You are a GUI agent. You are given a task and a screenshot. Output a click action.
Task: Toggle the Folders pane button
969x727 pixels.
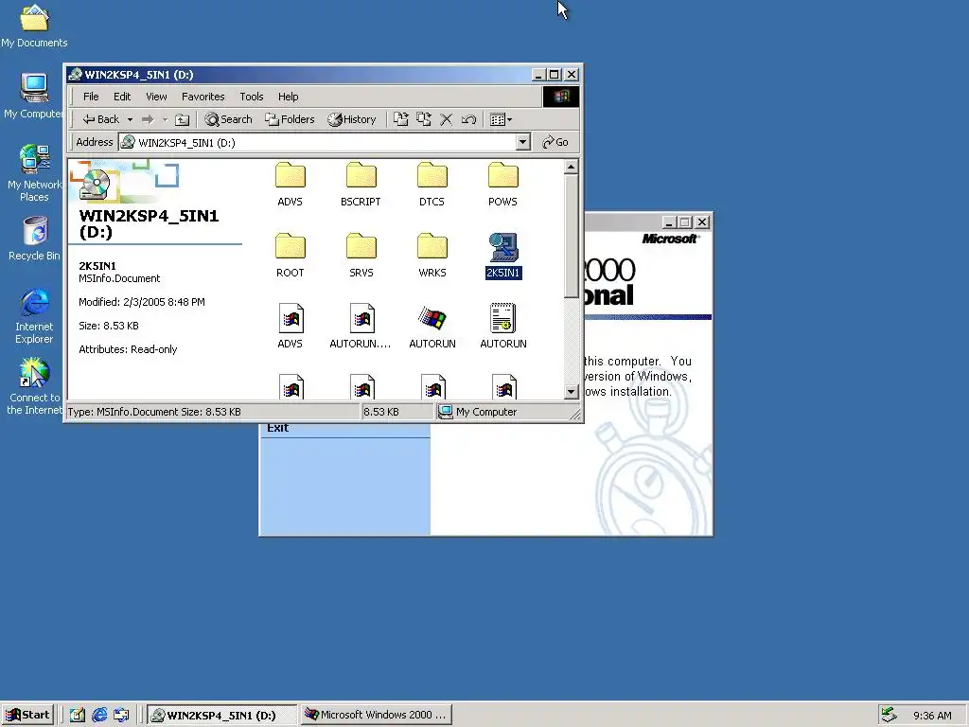tap(290, 119)
